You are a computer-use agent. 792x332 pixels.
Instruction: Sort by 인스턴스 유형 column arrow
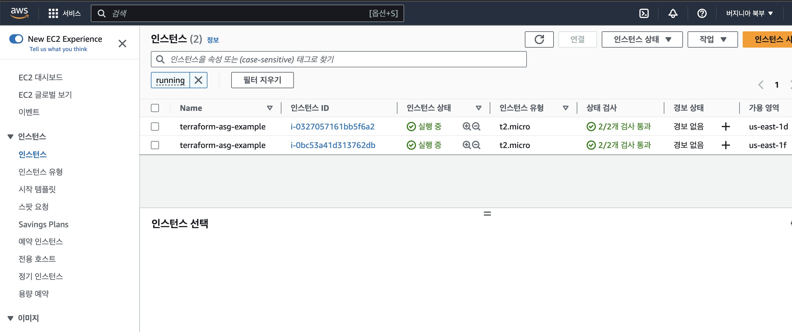point(565,108)
